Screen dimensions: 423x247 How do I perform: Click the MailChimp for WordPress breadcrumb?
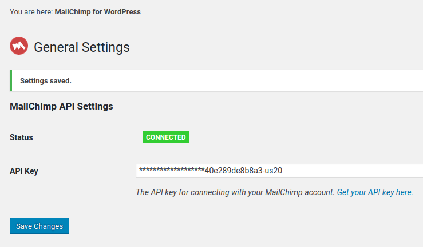[x=97, y=11]
